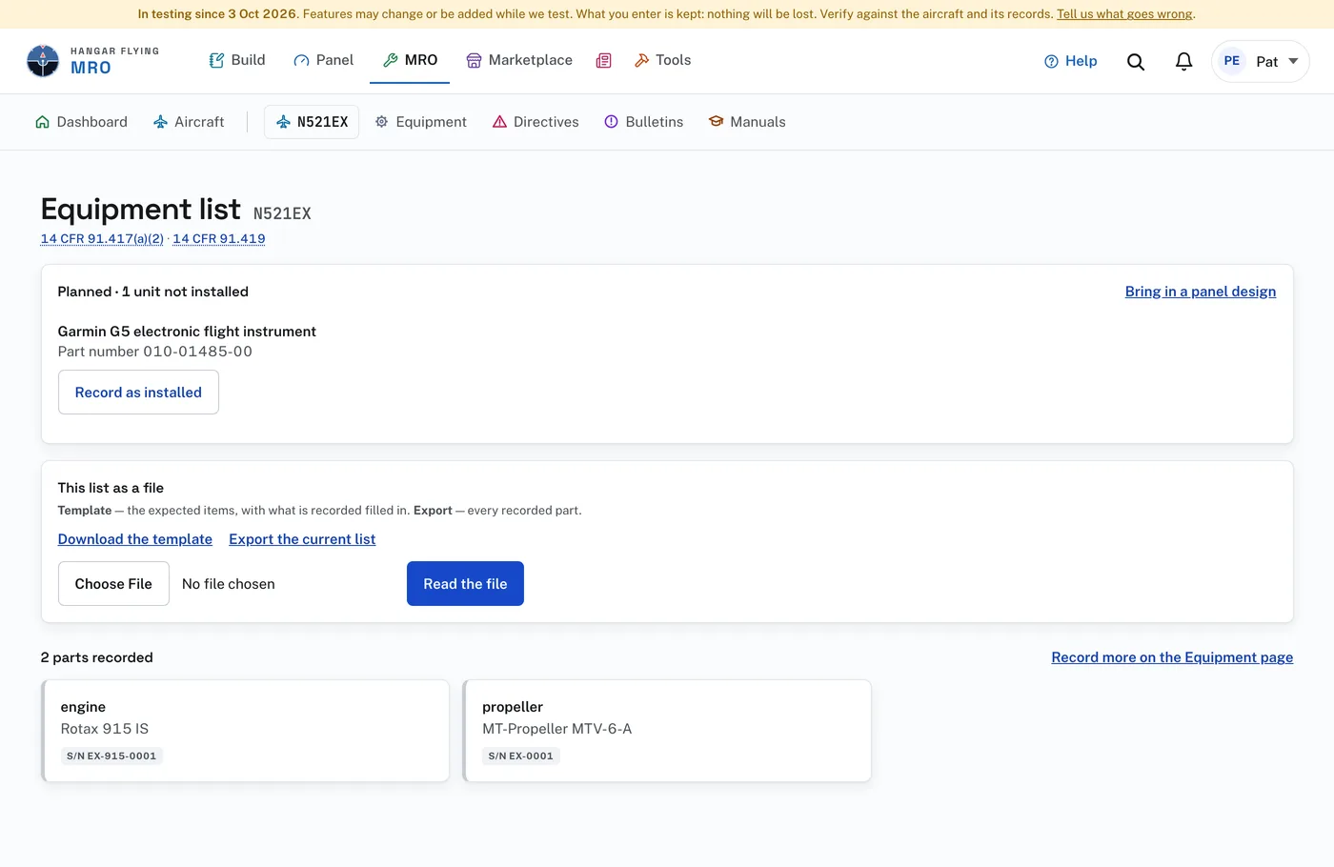Screen dimensions: 1334x867
Task: Go to the Panel section
Action: click(323, 60)
